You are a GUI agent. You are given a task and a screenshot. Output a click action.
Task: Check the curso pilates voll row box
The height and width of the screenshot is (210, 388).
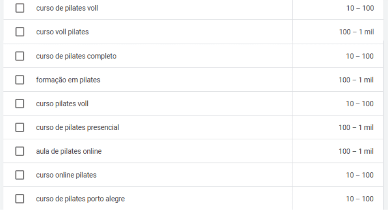pyautogui.click(x=20, y=104)
